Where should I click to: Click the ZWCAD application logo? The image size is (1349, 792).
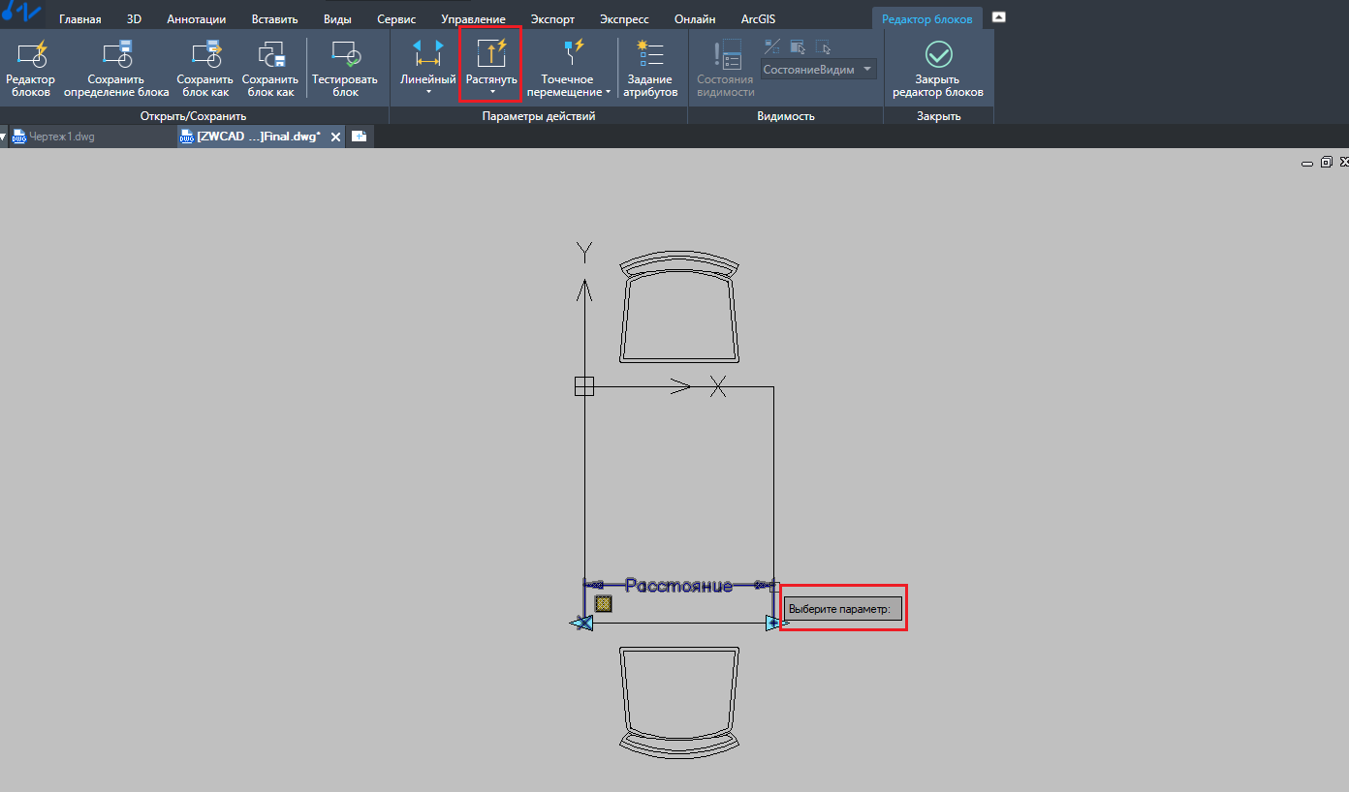pyautogui.click(x=21, y=13)
